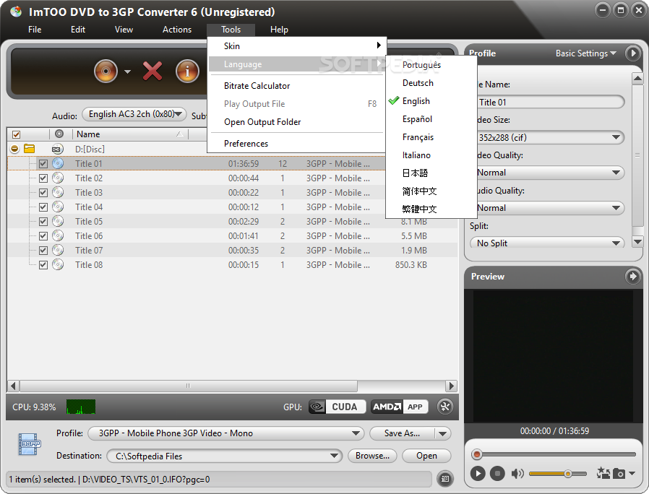Mute the preview volume speaker icon
The width and height of the screenshot is (649, 494).
[517, 473]
